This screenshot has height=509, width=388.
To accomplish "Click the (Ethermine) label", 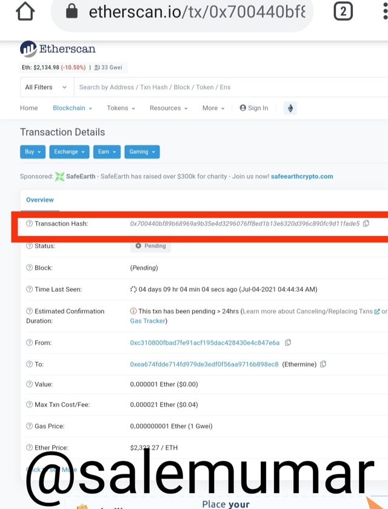I will 299,364.
